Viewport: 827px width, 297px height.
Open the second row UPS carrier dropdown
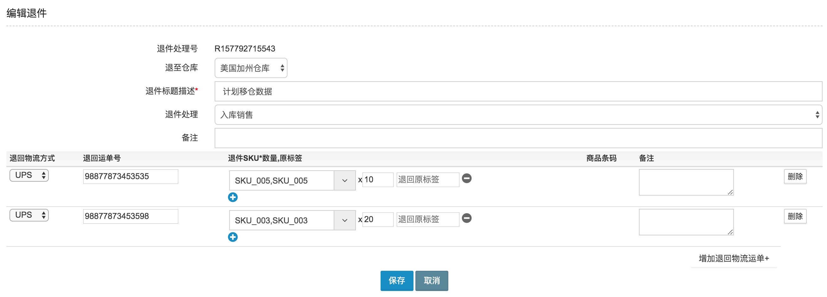click(29, 215)
